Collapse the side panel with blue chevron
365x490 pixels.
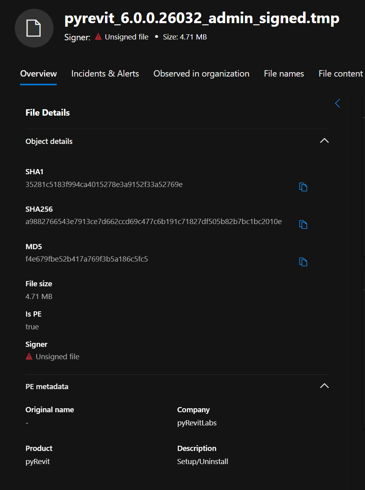337,103
